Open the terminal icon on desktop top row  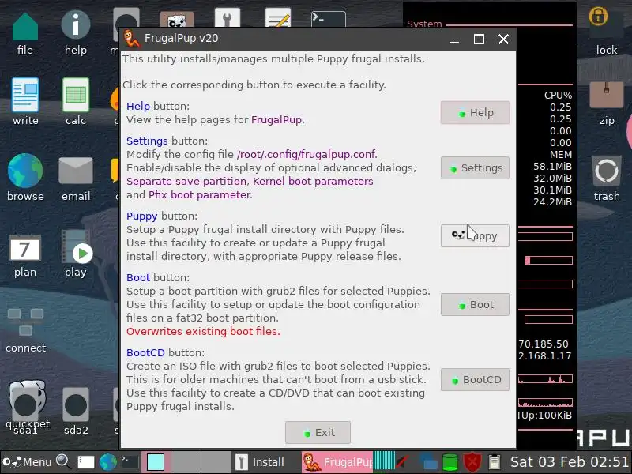(328, 19)
